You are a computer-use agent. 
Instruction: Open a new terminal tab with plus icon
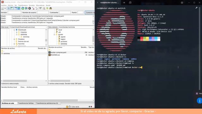click(x=124, y=3)
